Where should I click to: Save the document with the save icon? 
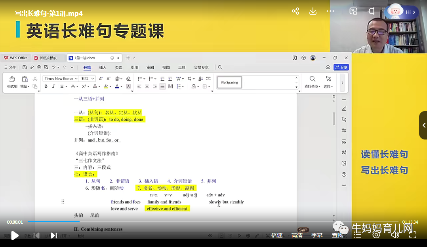(x=25, y=68)
